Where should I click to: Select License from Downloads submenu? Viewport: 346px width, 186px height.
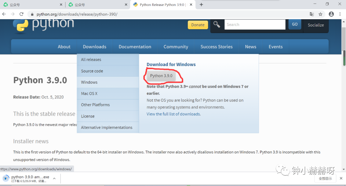click(x=108, y=116)
